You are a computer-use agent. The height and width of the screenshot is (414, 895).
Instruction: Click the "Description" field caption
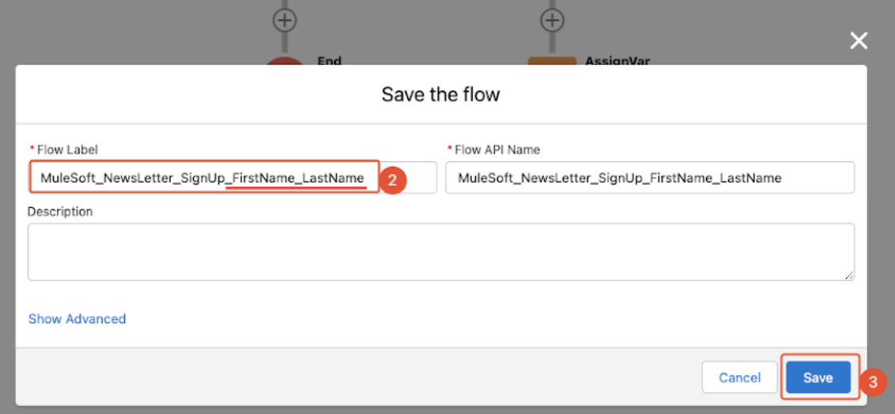pos(60,212)
